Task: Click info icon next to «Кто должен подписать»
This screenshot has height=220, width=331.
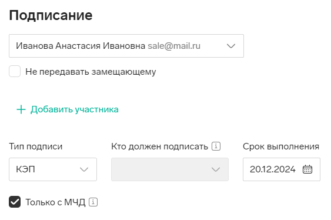Action: [216, 146]
